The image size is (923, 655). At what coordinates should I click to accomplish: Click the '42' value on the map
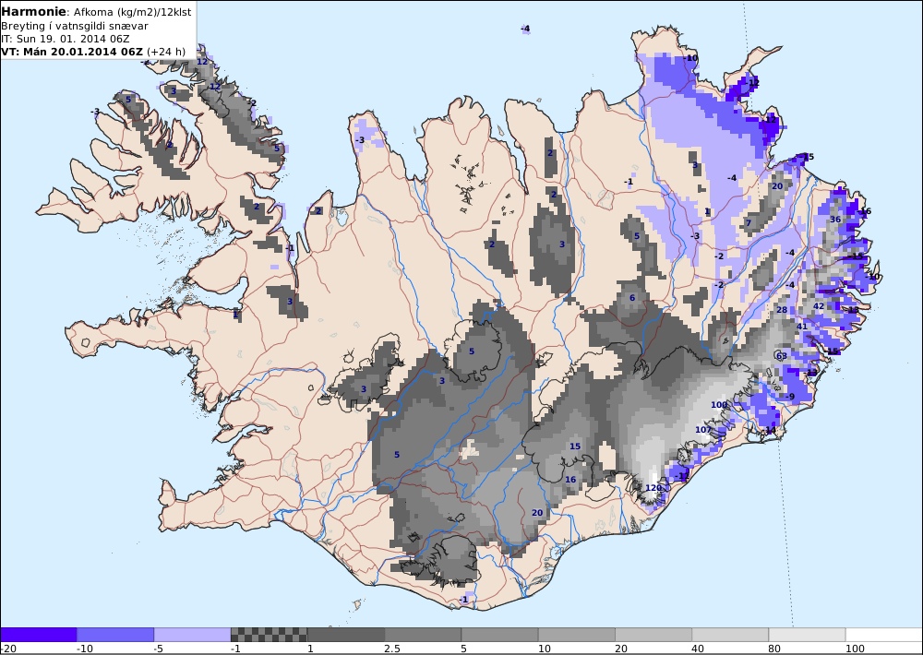(x=819, y=306)
